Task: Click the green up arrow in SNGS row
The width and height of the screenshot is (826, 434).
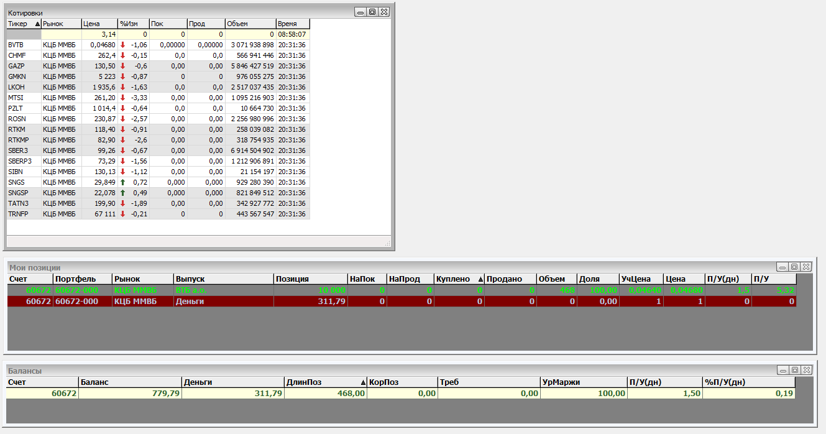Action: (122, 182)
